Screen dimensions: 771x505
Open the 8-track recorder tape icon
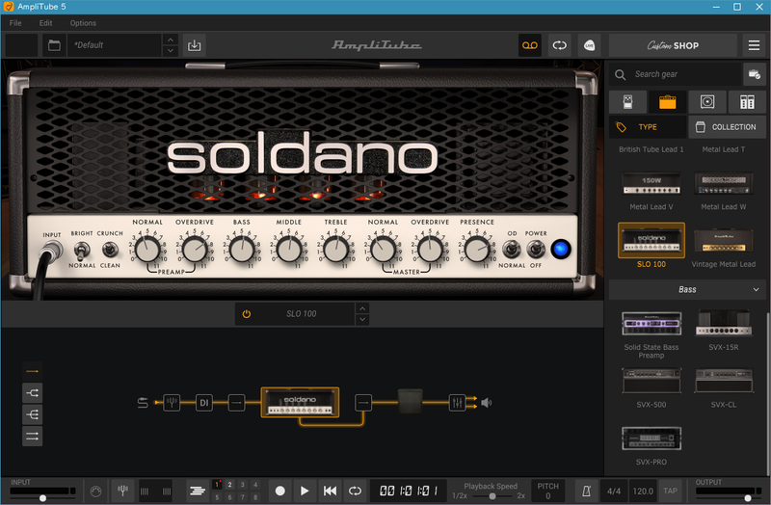pyautogui.click(x=529, y=45)
